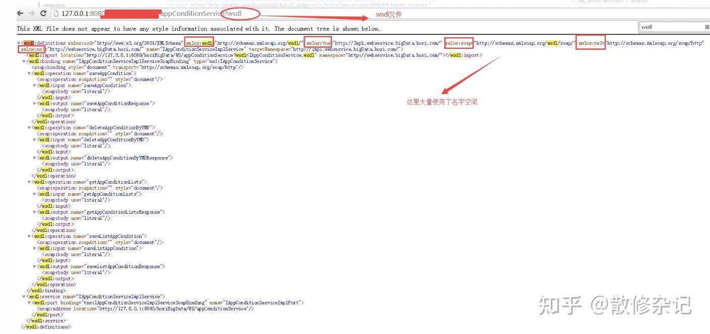Screen dimensions: 710x334
Task: Collapse the output saveAppConditionResponse node
Action: (x=34, y=104)
